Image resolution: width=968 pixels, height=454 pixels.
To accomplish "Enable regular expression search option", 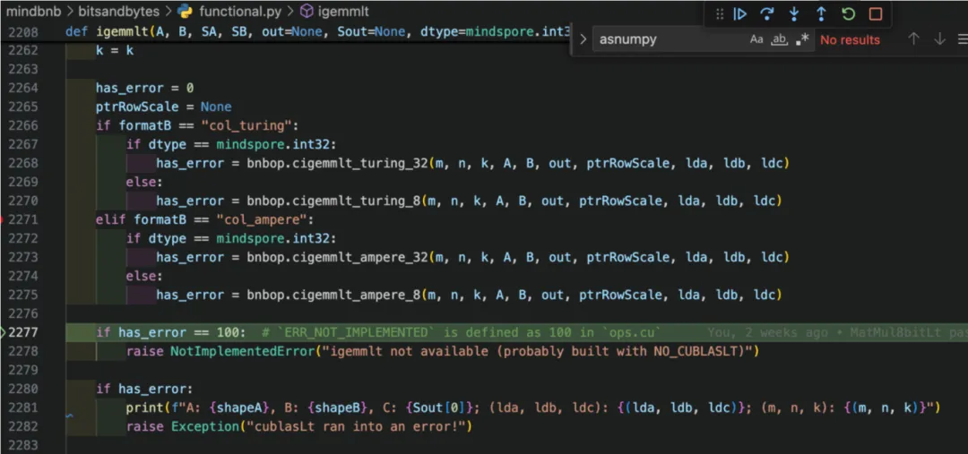I will (802, 39).
